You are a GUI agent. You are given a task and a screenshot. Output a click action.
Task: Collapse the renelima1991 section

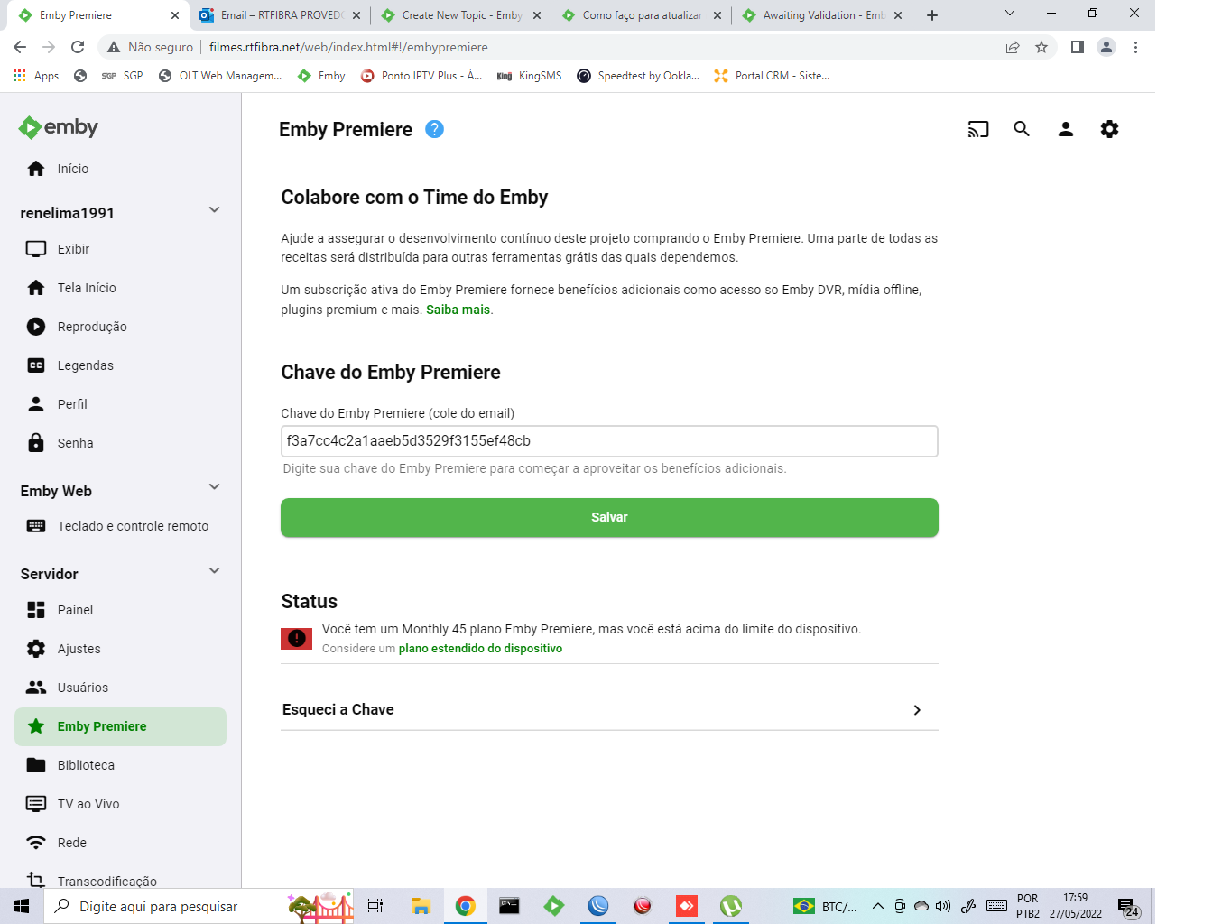pyautogui.click(x=214, y=210)
